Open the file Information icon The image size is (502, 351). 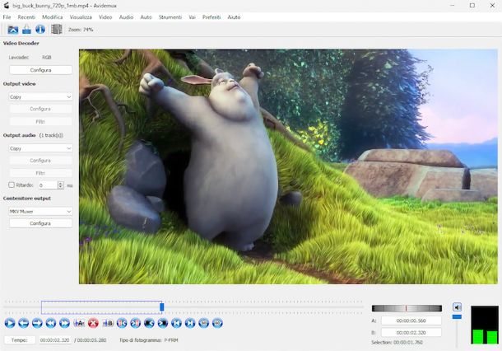40,30
